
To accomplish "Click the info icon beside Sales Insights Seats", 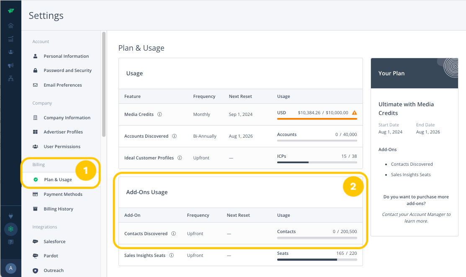I will (172, 255).
